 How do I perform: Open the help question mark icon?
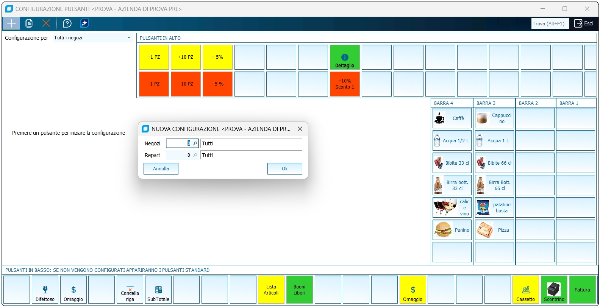coord(67,23)
